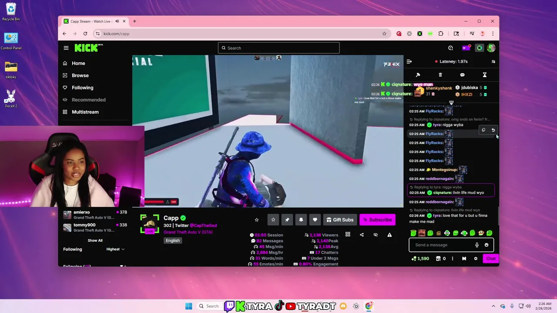Open Chrome media controls icon
Viewport: 557px width, 313px height.
472,33
